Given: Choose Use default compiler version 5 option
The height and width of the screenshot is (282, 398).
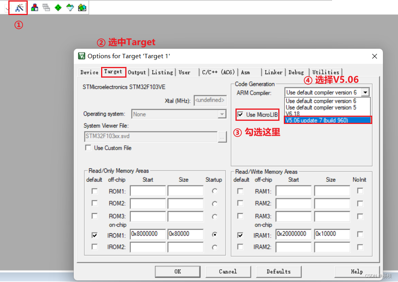Looking at the screenshot, I should coord(327,107).
